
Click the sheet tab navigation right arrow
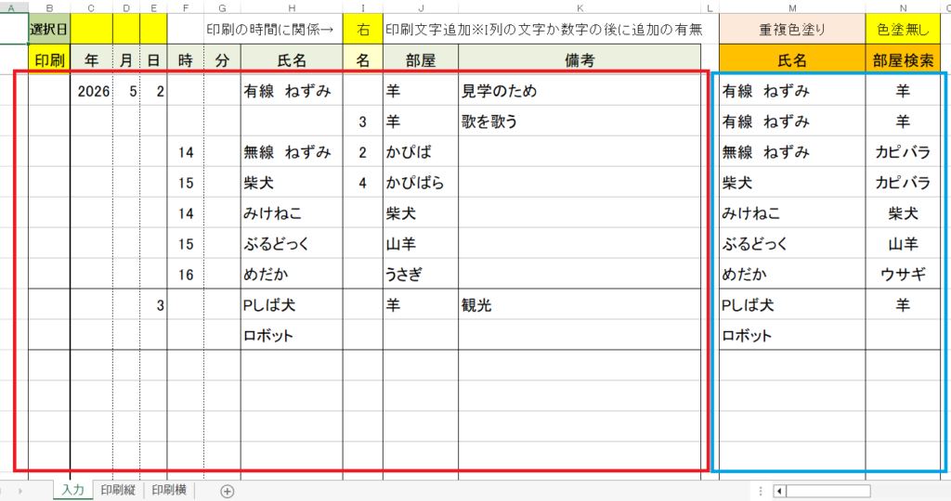pyautogui.click(x=20, y=491)
